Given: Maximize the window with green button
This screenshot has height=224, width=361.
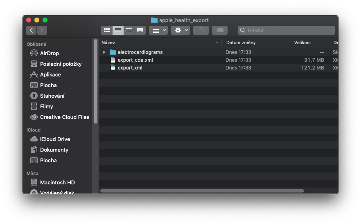Looking at the screenshot, I should [x=45, y=20].
